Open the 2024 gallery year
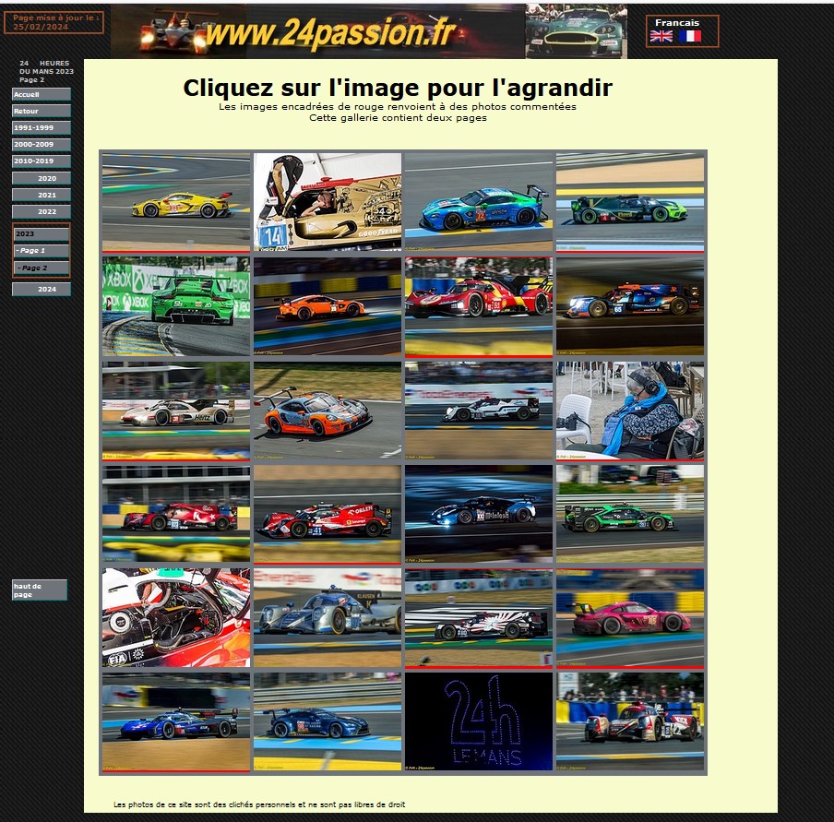Image resolution: width=834 pixels, height=822 pixels. click(42, 290)
